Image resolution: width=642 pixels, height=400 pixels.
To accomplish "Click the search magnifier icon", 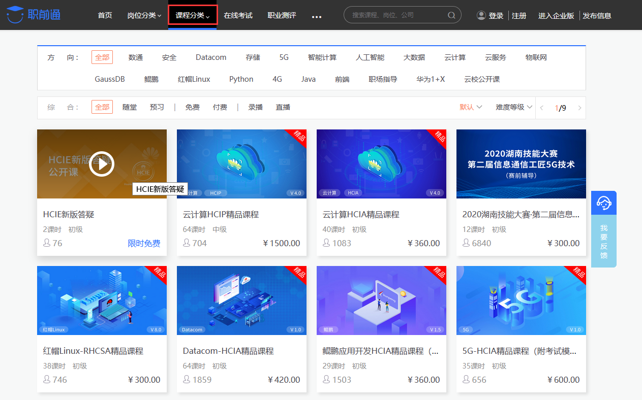I will [x=451, y=15].
